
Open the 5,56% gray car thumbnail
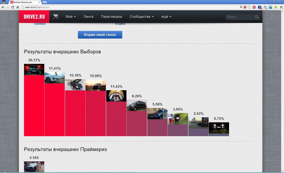pyautogui.click(x=157, y=114)
